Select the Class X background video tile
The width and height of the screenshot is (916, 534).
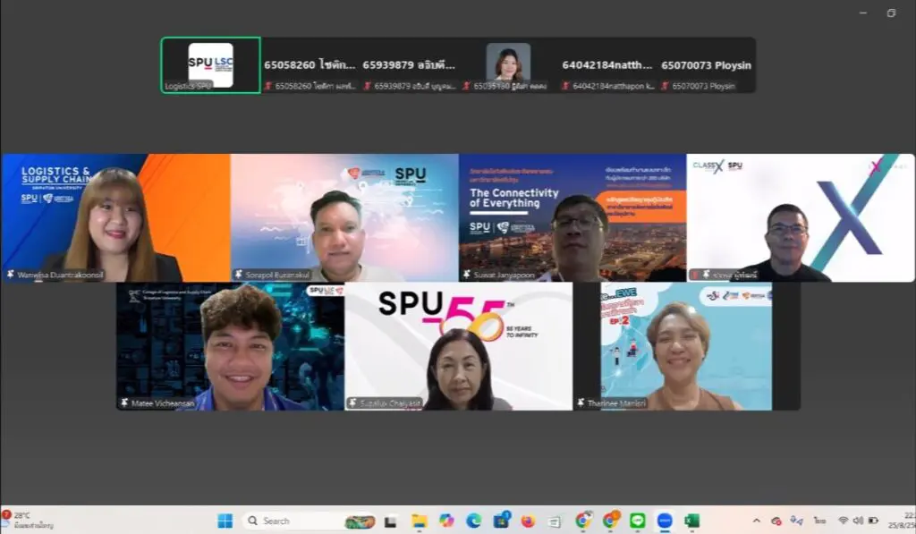click(x=801, y=217)
